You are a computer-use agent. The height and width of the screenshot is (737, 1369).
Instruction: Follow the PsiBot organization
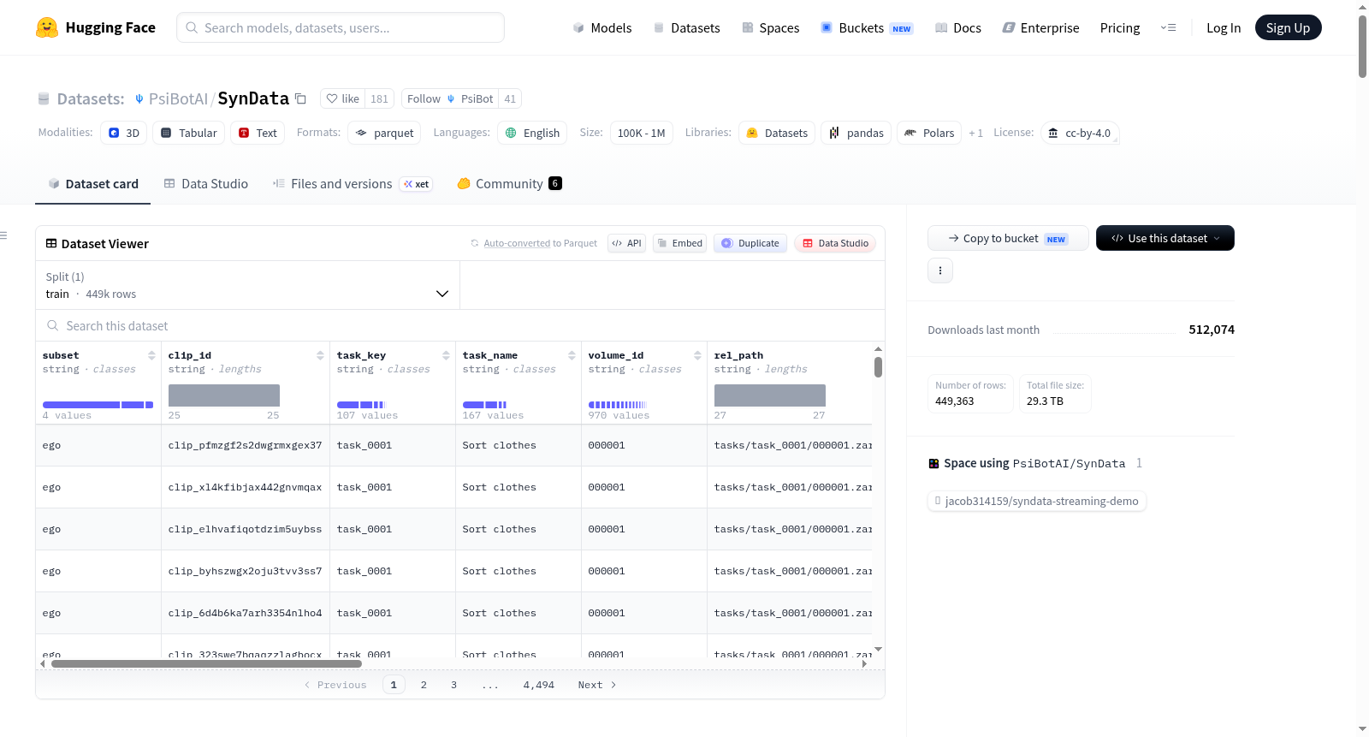pyautogui.click(x=450, y=98)
